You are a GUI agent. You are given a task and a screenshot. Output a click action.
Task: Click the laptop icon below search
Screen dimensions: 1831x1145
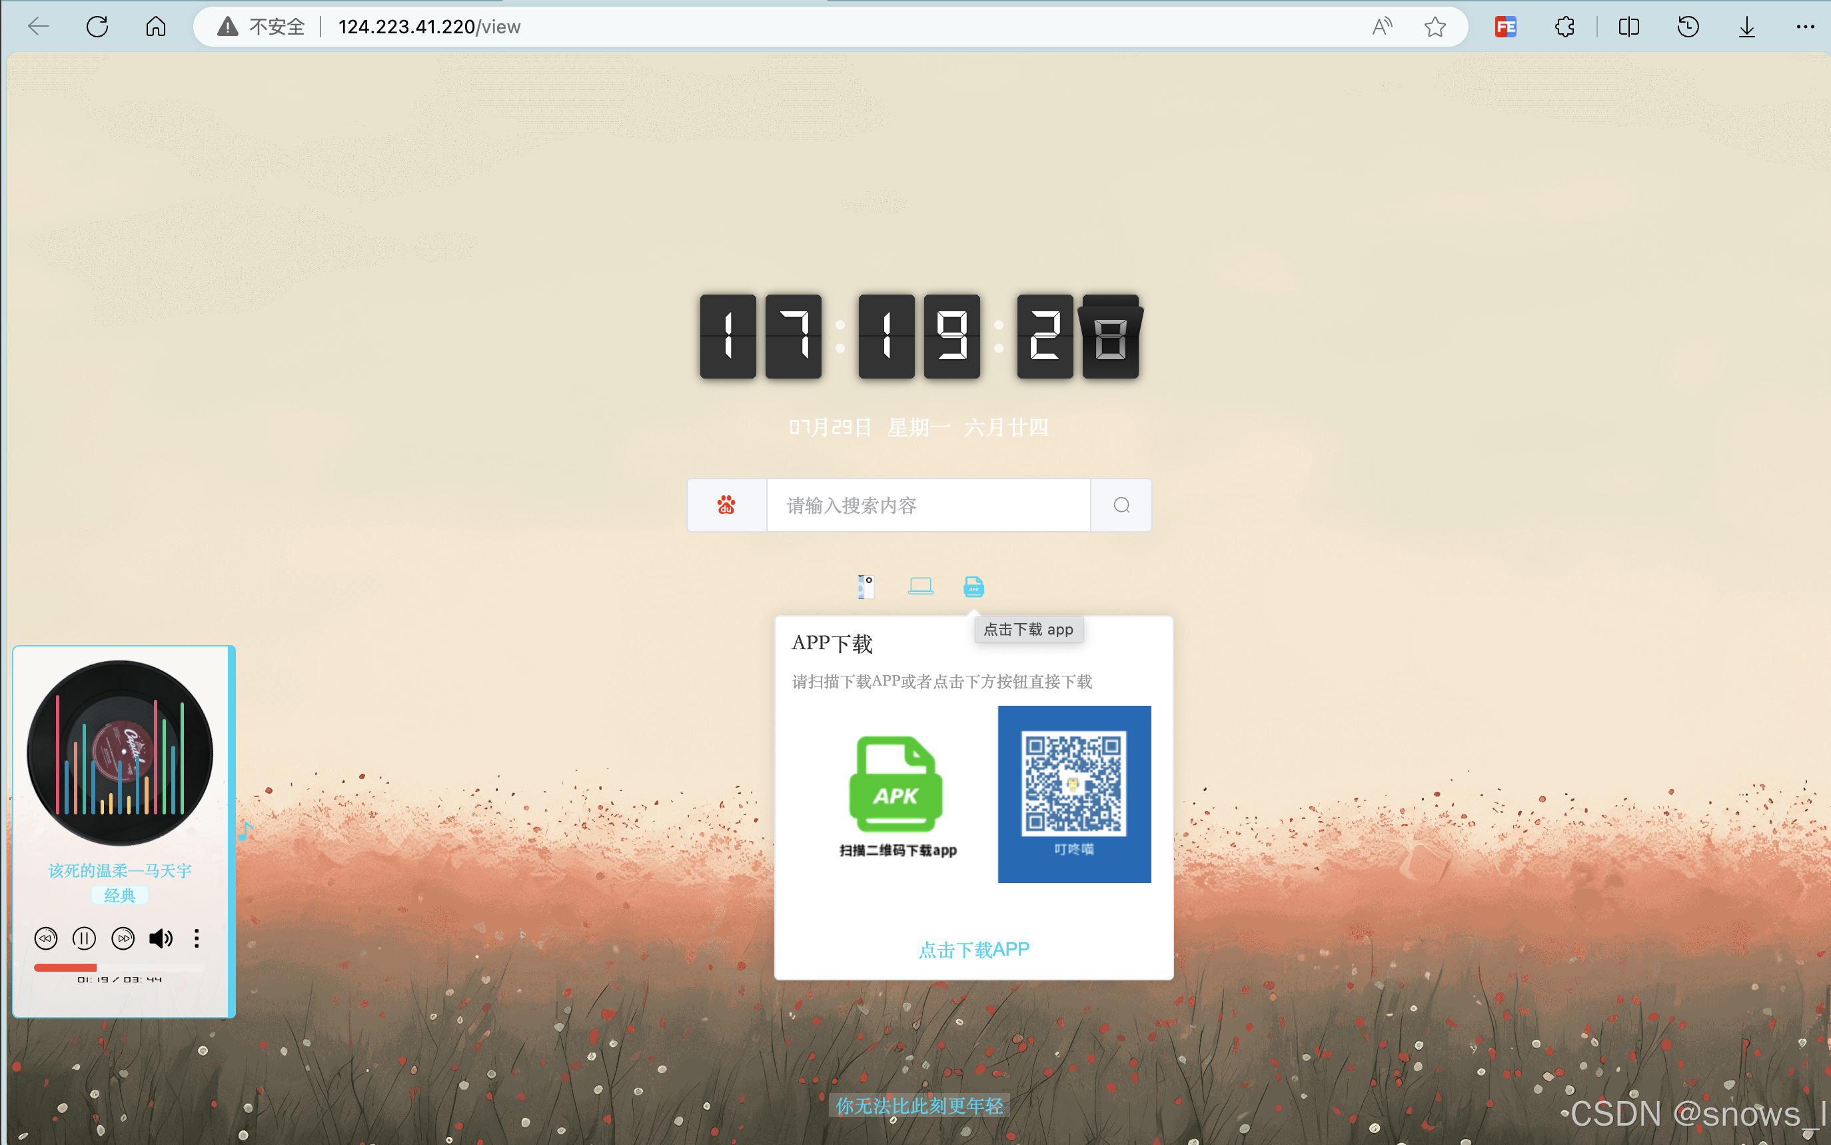pyautogui.click(x=920, y=585)
